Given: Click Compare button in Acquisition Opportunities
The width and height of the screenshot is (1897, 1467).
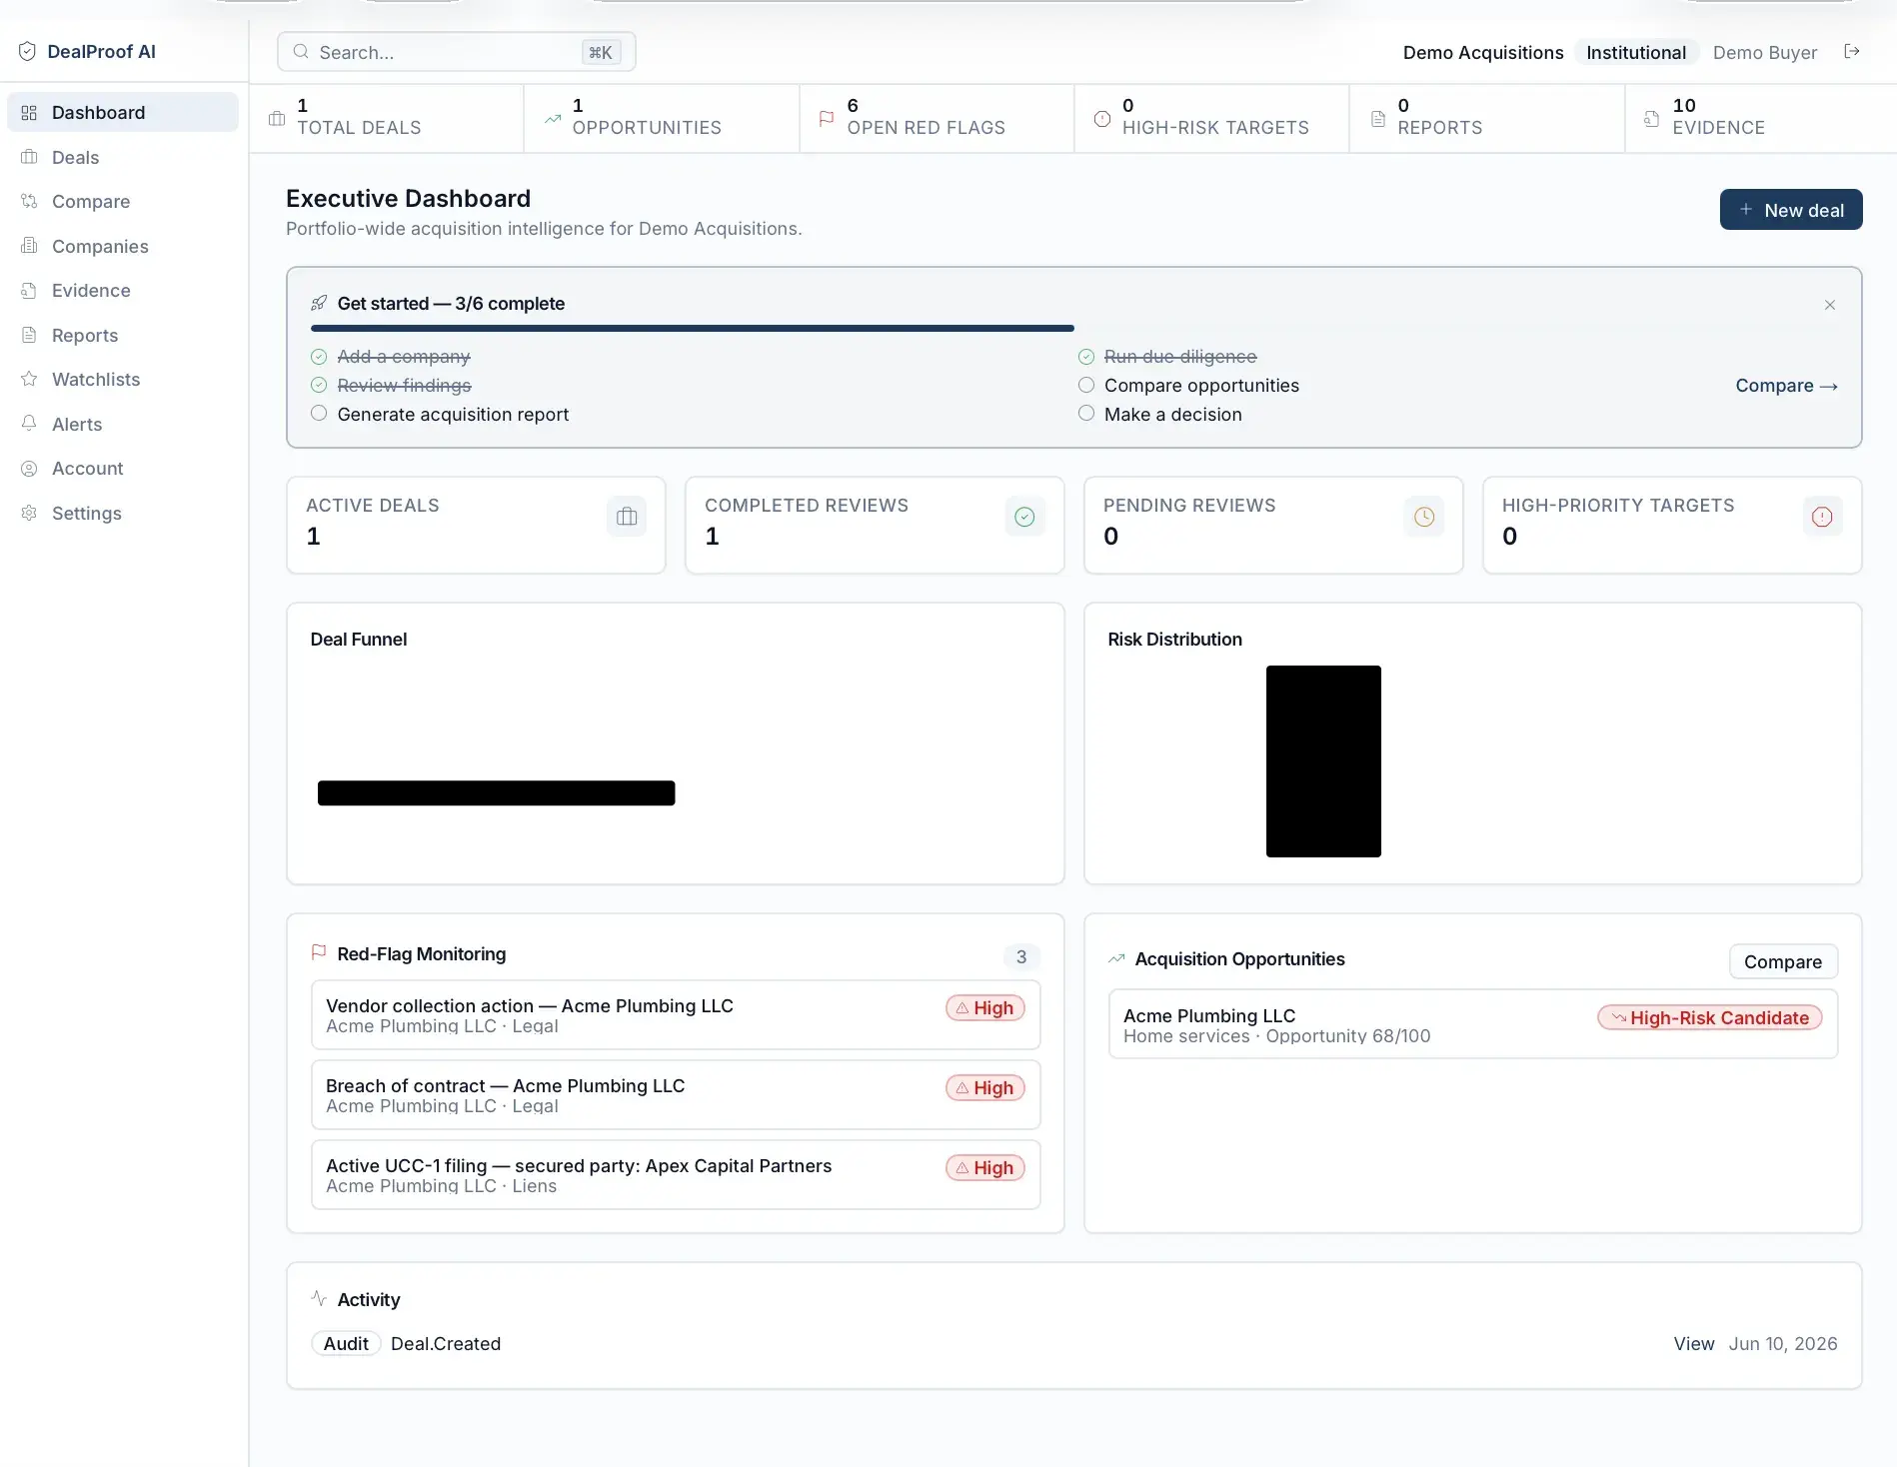Looking at the screenshot, I should [x=1783, y=961].
